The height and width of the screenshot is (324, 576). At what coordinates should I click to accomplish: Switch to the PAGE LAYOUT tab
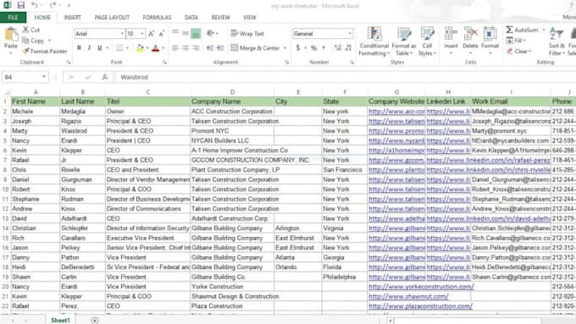click(112, 17)
